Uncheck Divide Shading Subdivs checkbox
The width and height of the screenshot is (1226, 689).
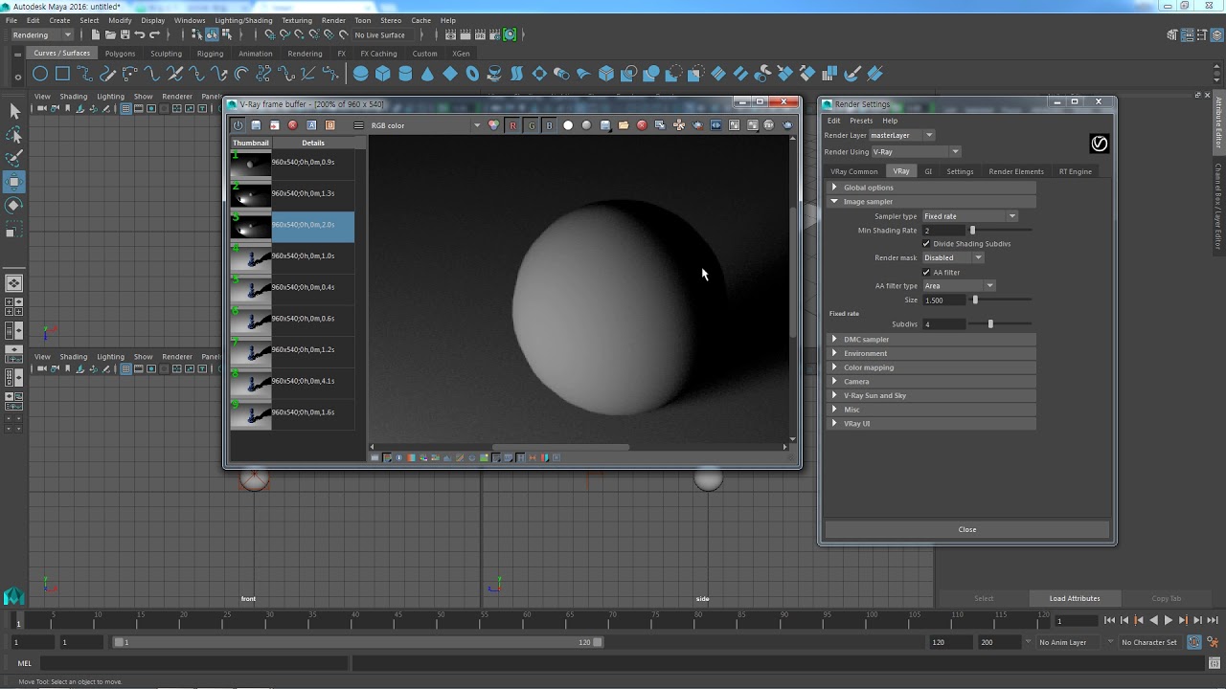point(926,244)
